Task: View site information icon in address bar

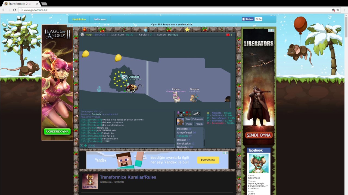Action: (x=21, y=10)
